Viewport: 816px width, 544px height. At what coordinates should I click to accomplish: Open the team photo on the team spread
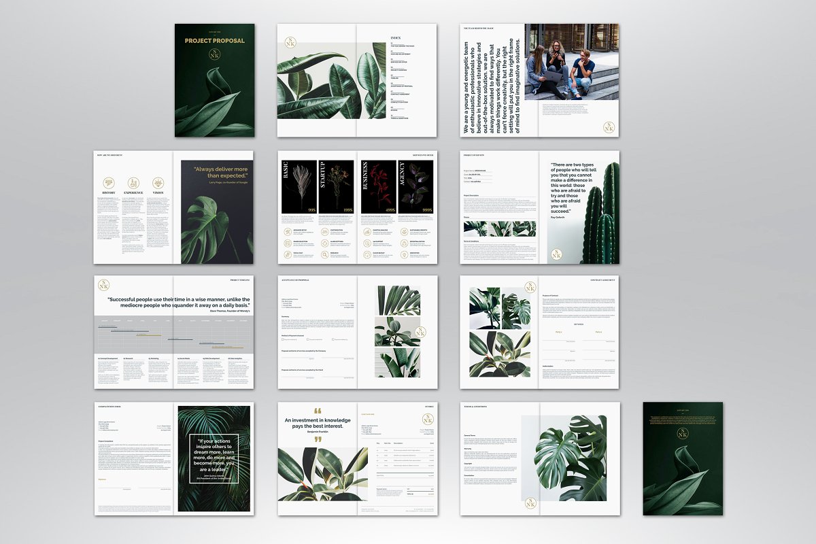click(x=571, y=61)
